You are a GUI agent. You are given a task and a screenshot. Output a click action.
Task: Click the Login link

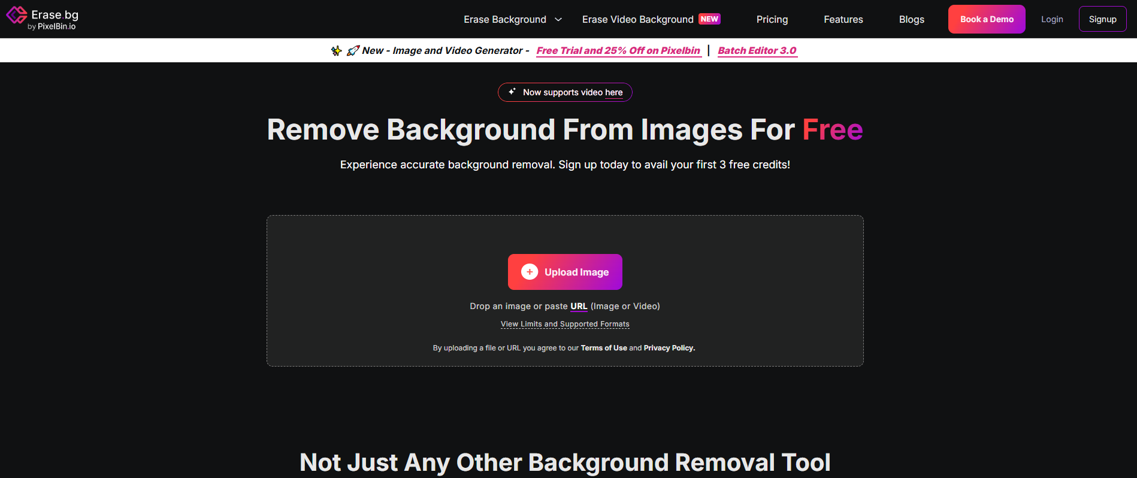tap(1052, 19)
